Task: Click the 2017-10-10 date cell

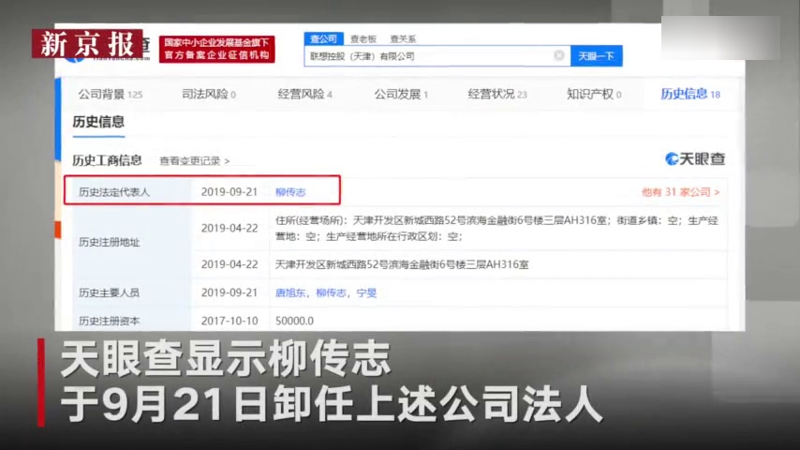Action: [230, 321]
